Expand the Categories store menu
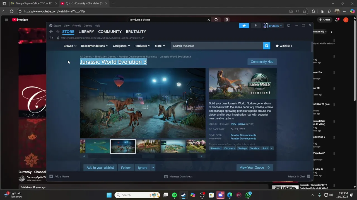357x200 pixels. (121, 46)
